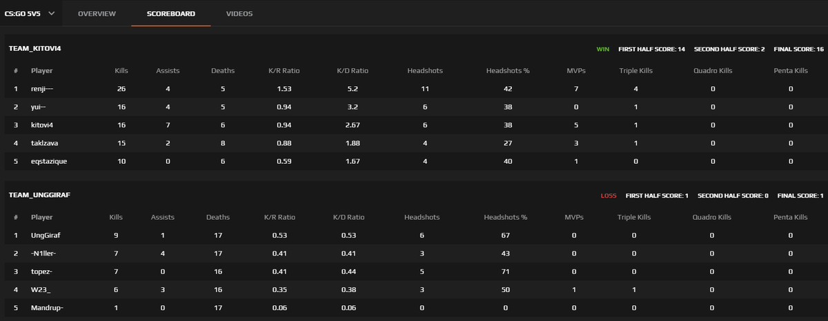Open the Videos tab
The width and height of the screenshot is (828, 321).
[x=239, y=13]
